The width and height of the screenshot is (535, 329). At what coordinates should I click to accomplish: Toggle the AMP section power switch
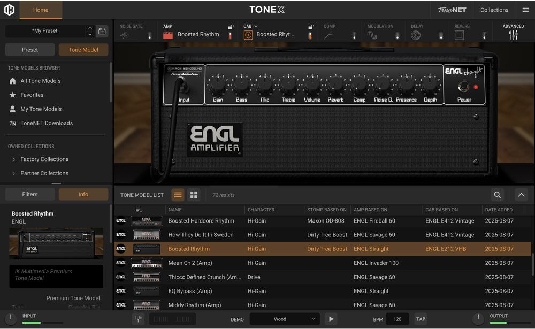click(x=230, y=36)
